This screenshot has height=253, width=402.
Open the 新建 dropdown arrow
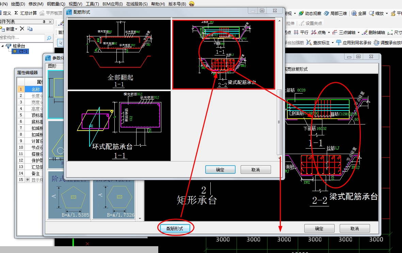[16, 29]
